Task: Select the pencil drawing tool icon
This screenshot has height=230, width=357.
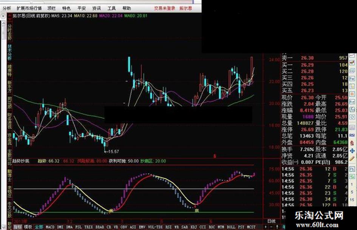Action: [x=352, y=159]
